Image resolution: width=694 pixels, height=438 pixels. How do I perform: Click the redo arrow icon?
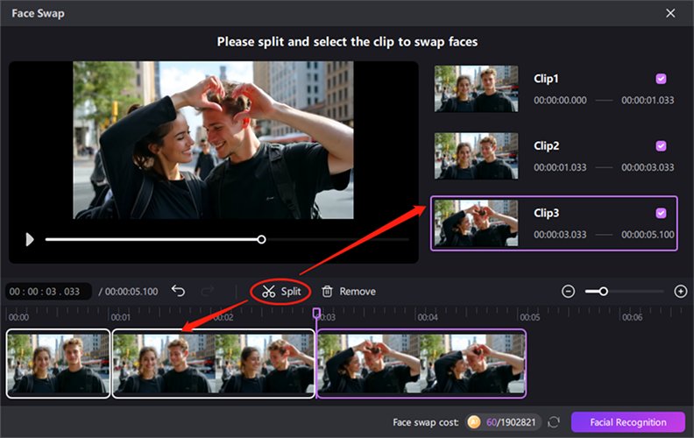point(207,291)
